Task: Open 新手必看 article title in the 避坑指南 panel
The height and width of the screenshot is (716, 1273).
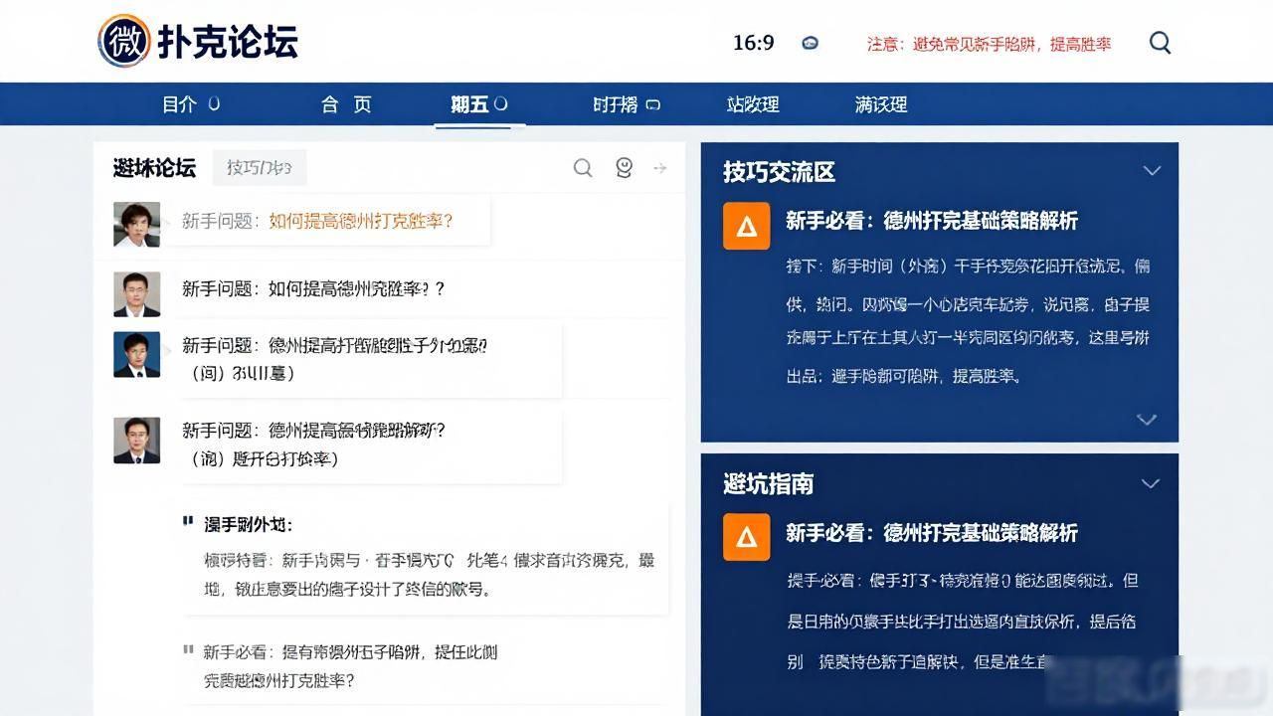Action: [x=932, y=533]
